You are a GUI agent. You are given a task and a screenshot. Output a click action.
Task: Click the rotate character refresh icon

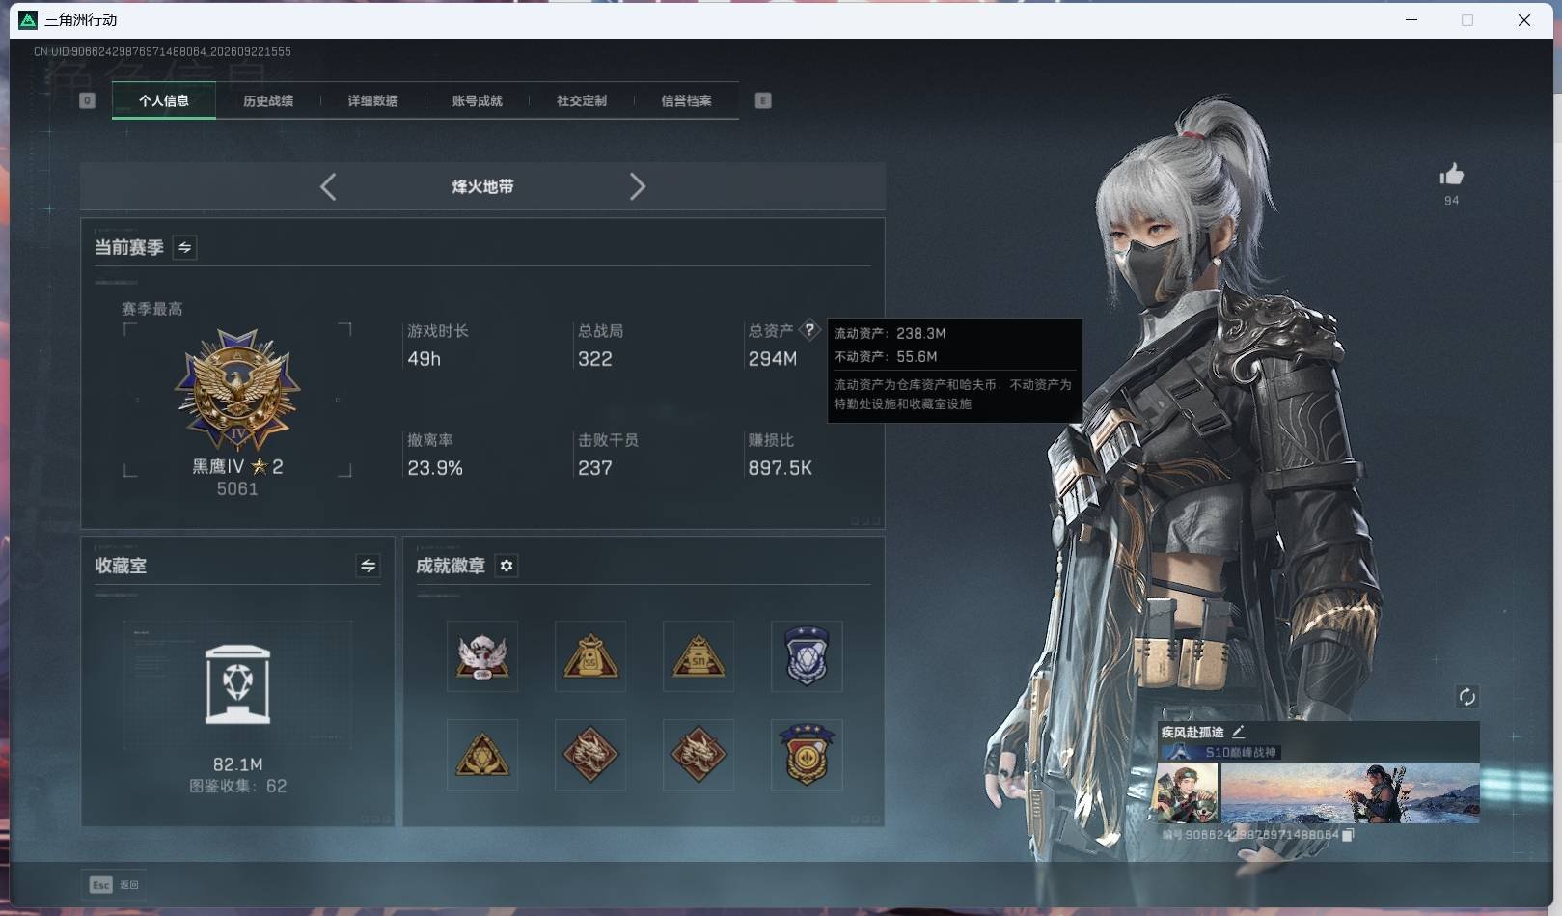pyautogui.click(x=1467, y=697)
